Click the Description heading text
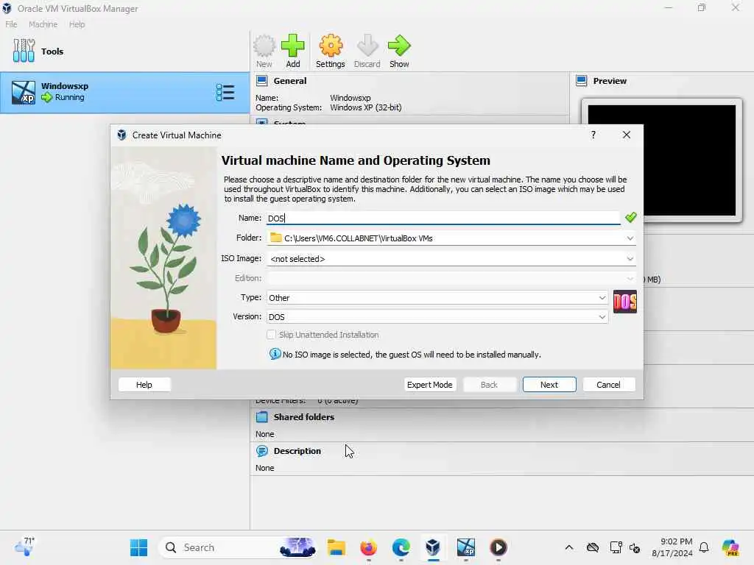The image size is (754, 565). tap(297, 451)
